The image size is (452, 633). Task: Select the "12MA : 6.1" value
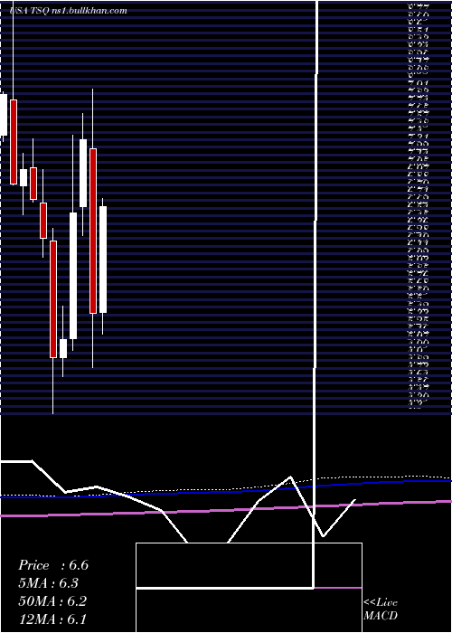[x=52, y=619]
